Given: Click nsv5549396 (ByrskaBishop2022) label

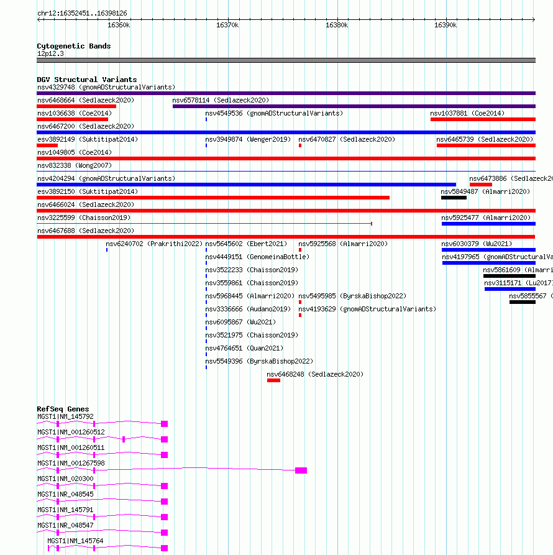Looking at the screenshot, I should [259, 361].
